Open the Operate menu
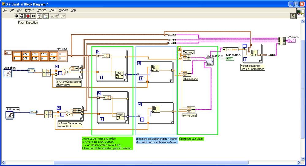Viewport: 306px width, 166px height. pos(41,10)
